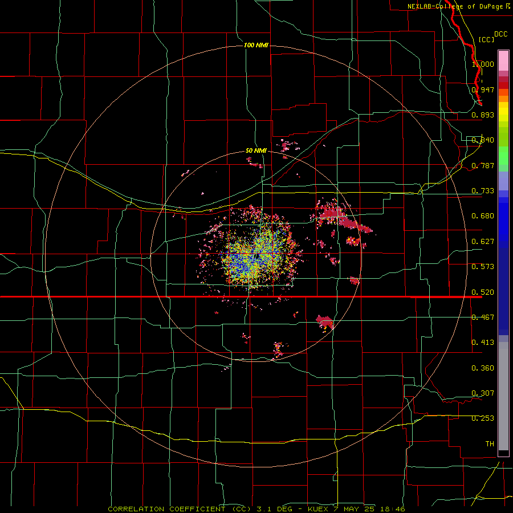Click the DCC label above legend
The height and width of the screenshot is (513, 513).
click(x=500, y=34)
